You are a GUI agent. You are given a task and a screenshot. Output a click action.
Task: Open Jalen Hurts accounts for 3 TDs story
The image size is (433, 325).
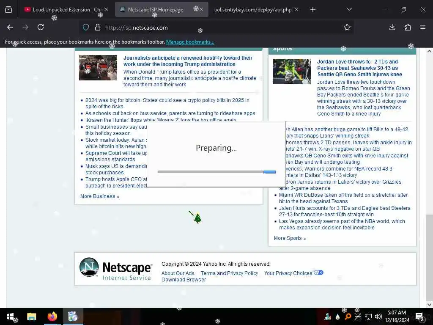pos(345,211)
